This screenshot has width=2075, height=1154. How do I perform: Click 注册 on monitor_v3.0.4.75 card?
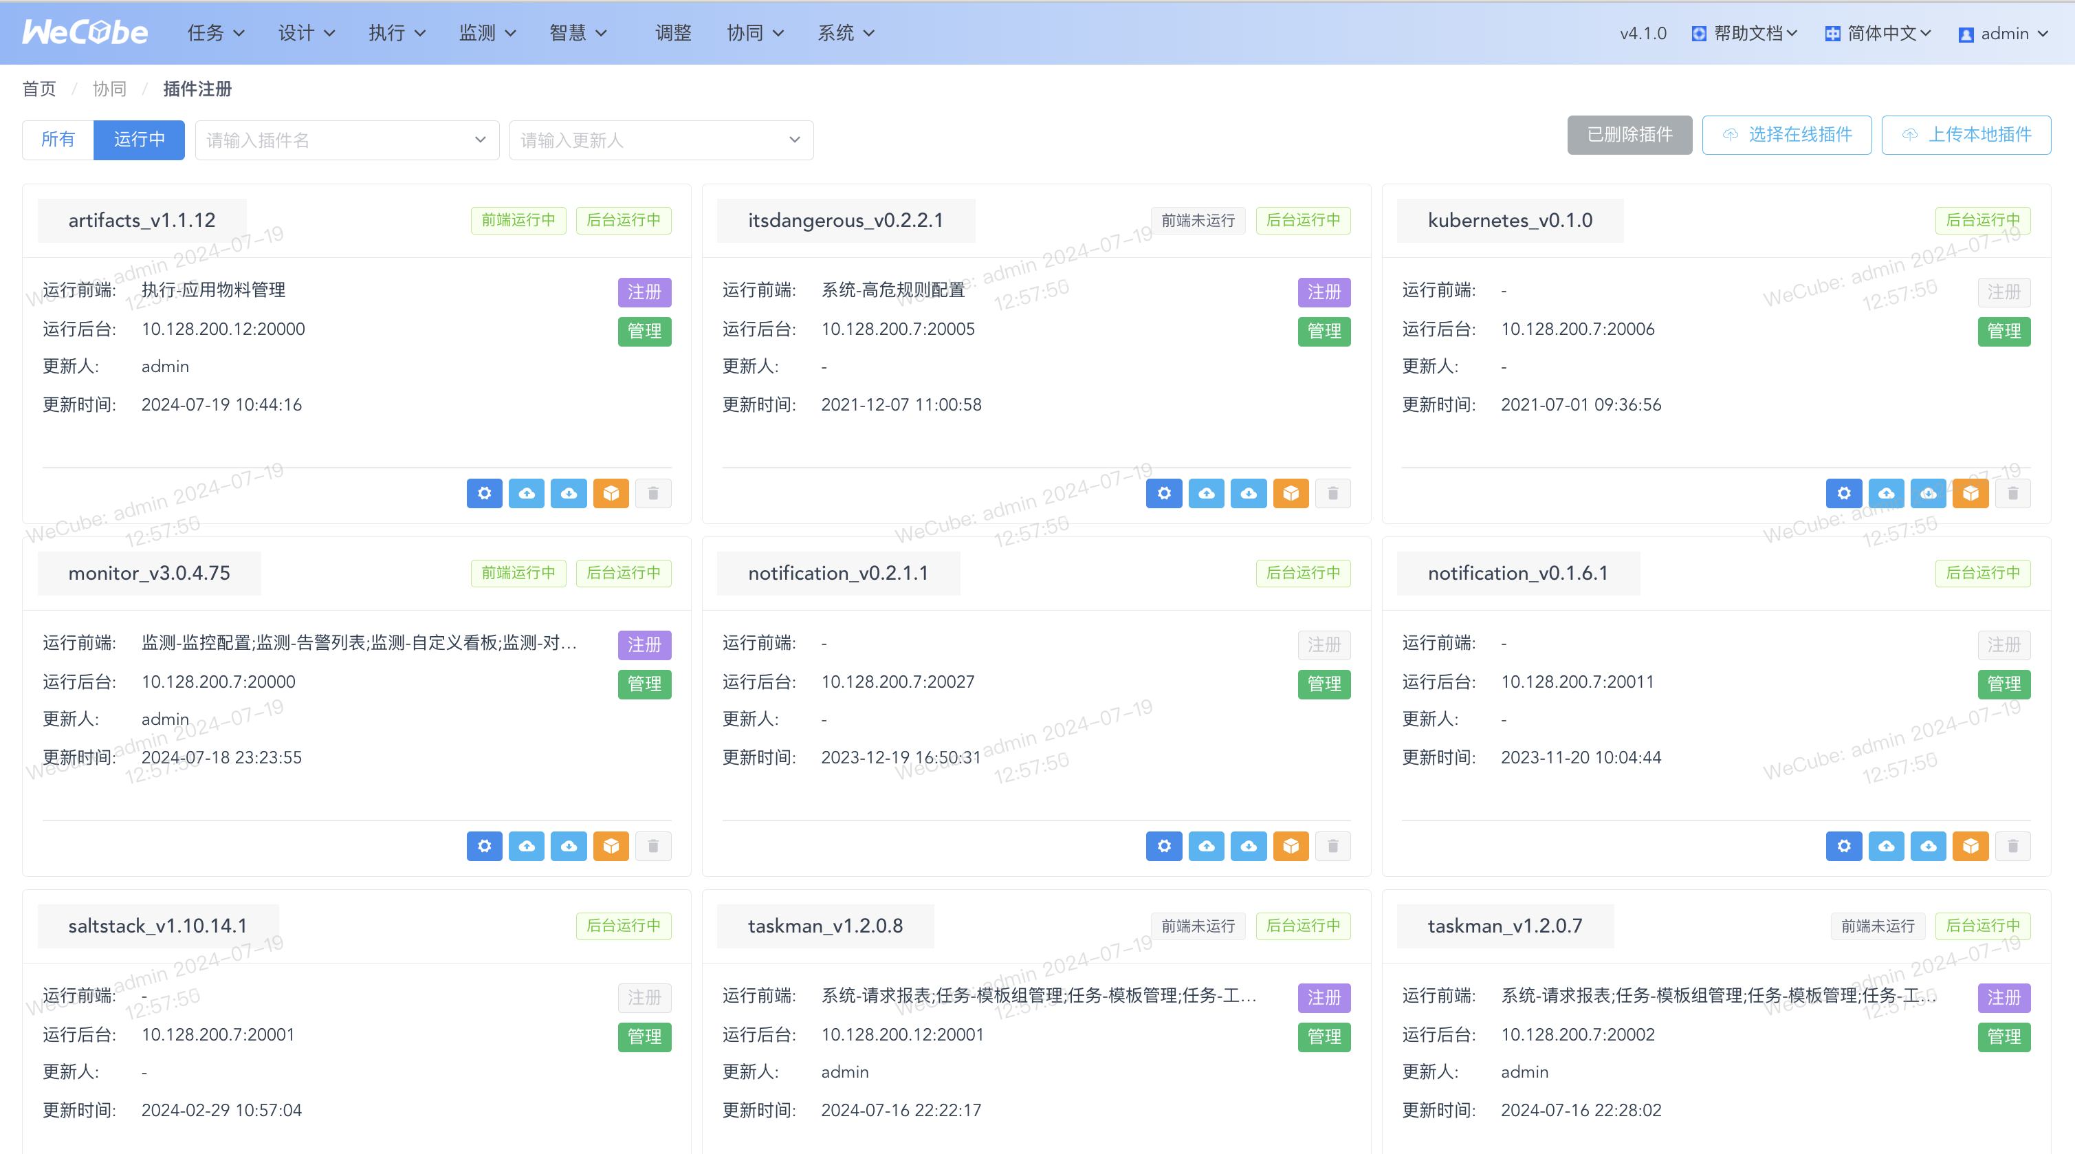tap(644, 644)
